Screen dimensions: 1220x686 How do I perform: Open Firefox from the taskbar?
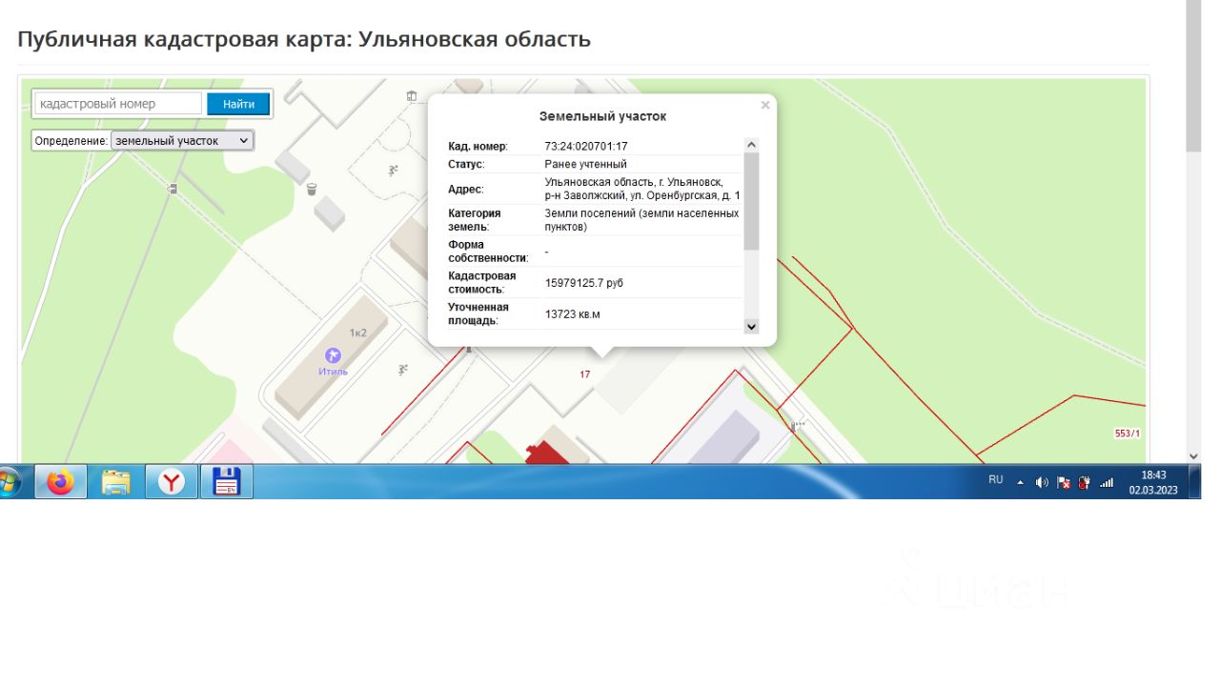(x=61, y=482)
